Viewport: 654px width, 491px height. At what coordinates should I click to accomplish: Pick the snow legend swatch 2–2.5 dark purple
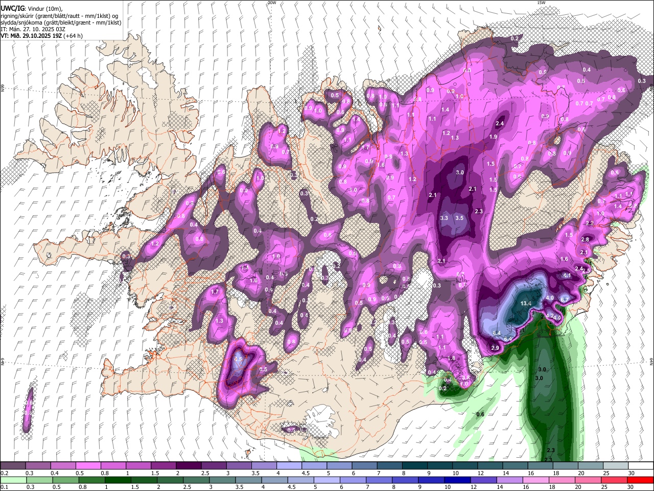[x=188, y=466]
